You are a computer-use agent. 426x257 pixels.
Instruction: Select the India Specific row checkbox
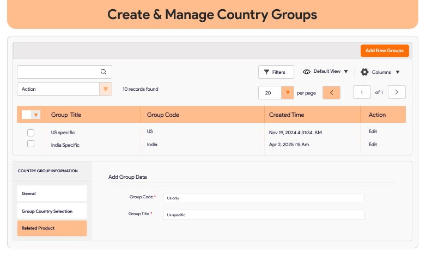pos(31,144)
